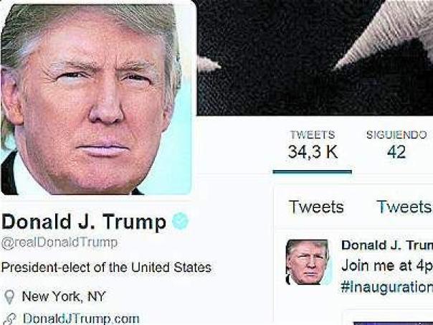Select the TWEETS 34,3 K stat
This screenshot has width=433, height=325.
[x=313, y=145]
